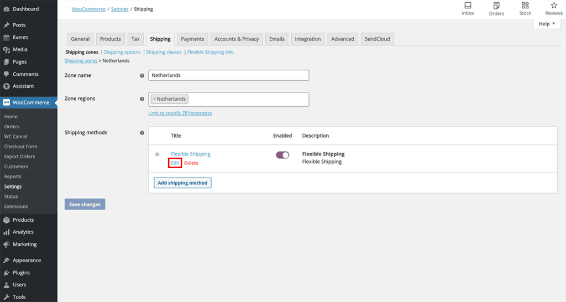This screenshot has height=302, width=566.
Task: Click the Products box icon in sidebar
Action: point(7,220)
